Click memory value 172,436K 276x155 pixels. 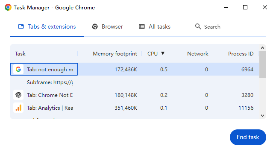click(126, 70)
